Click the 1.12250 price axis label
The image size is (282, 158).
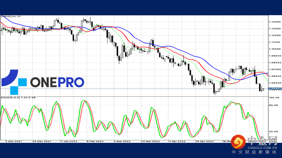(x=275, y=35)
